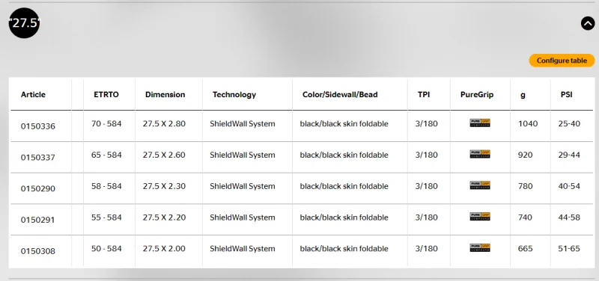Click the black 27.5 size badge
Screen dimensions: 599x281
[24, 23]
